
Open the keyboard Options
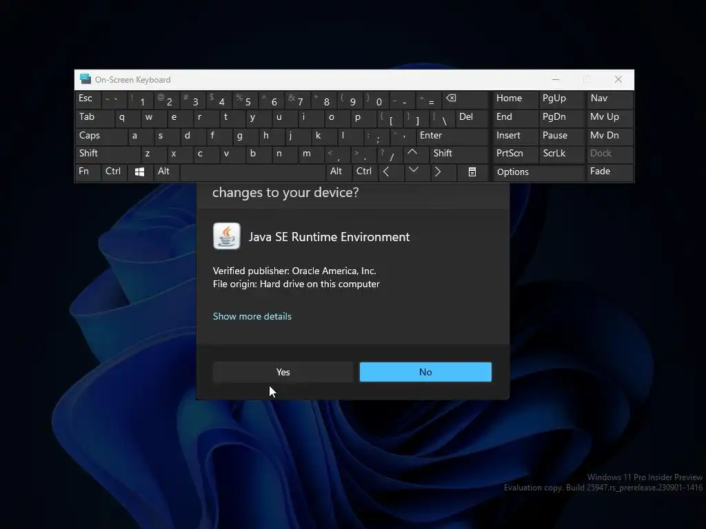coord(538,172)
